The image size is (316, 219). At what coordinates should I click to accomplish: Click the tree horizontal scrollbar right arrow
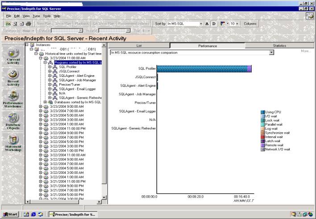tap(100, 202)
